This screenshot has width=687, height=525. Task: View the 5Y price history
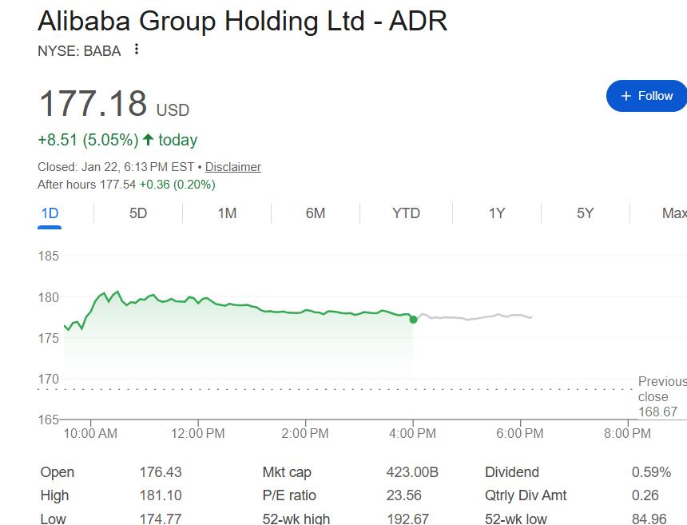coord(586,213)
